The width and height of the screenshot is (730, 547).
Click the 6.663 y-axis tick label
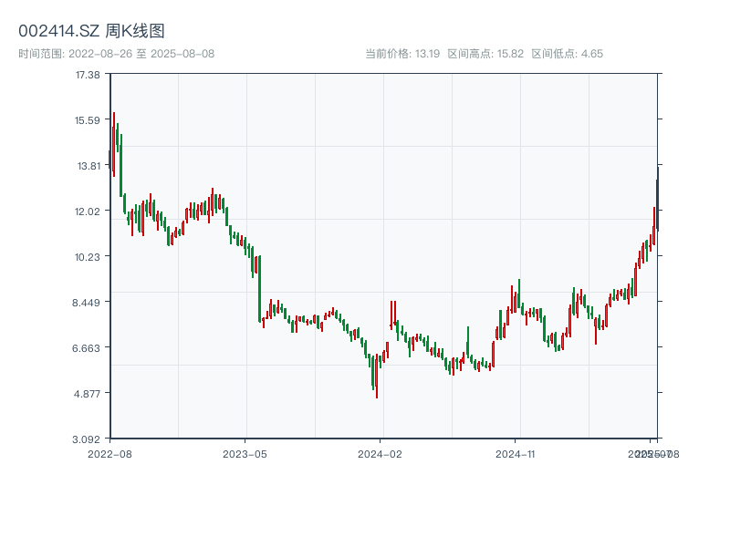click(88, 348)
